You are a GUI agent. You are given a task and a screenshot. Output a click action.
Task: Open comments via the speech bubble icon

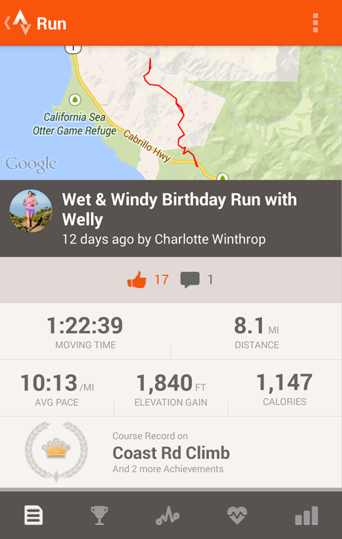(x=190, y=278)
